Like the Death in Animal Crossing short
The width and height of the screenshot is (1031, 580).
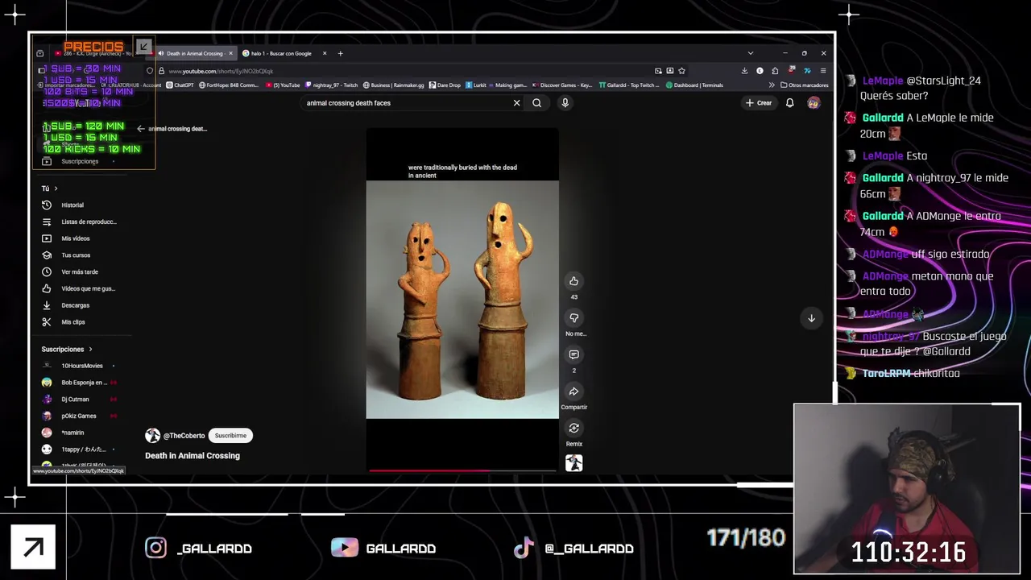pyautogui.click(x=573, y=281)
